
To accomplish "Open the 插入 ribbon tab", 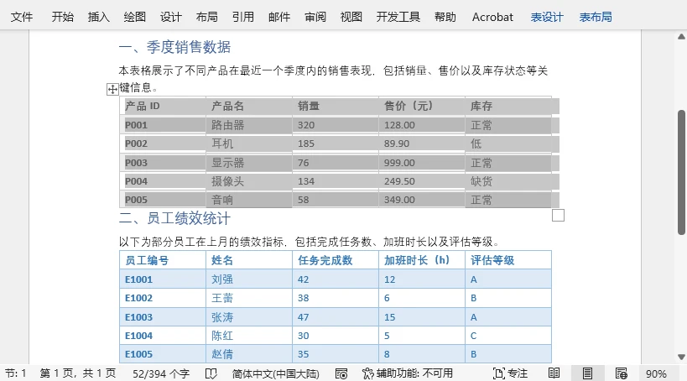I will click(x=99, y=17).
